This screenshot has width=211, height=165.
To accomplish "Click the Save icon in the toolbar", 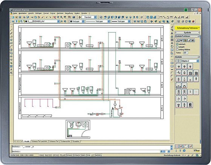I will pos(20,17).
